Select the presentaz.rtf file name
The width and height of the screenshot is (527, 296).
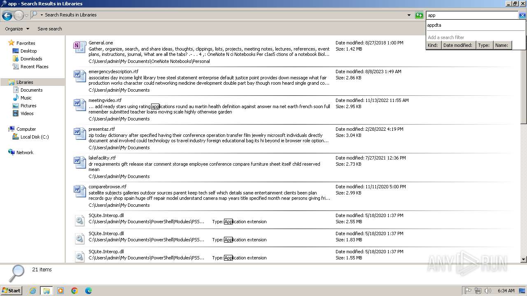tap(102, 129)
